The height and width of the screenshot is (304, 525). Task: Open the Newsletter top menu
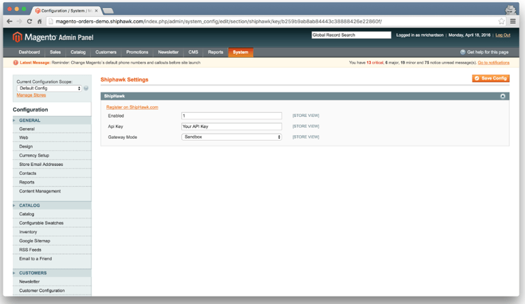pyautogui.click(x=168, y=52)
